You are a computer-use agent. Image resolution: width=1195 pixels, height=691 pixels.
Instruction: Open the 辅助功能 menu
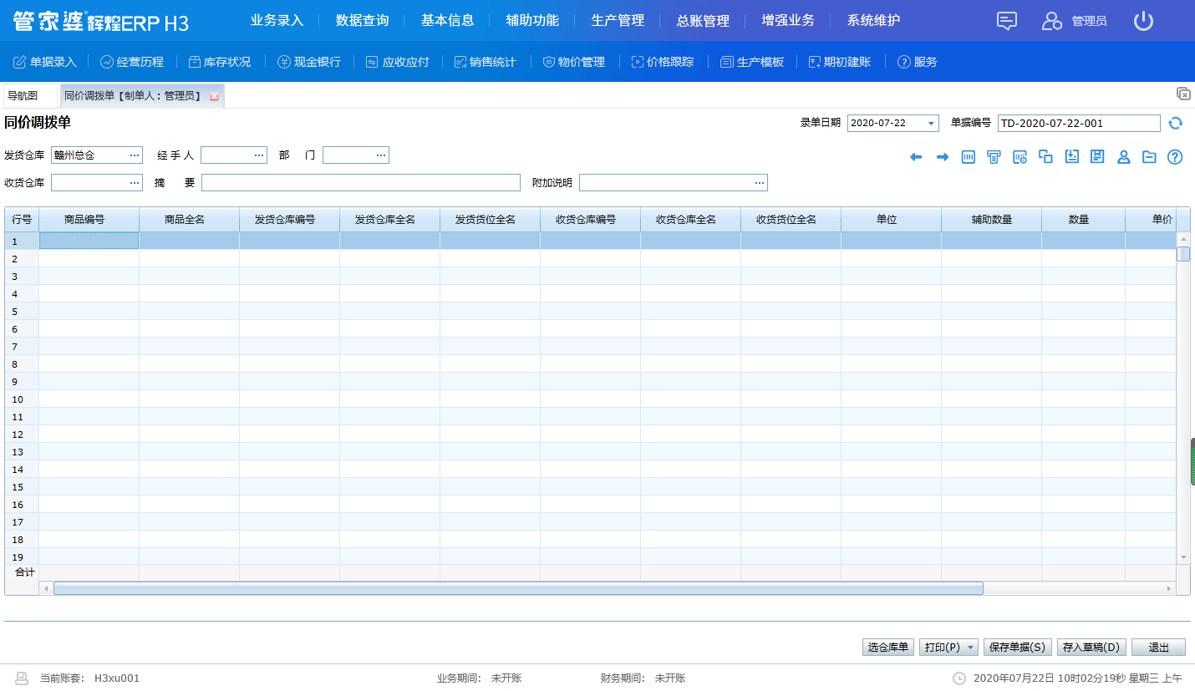532,20
